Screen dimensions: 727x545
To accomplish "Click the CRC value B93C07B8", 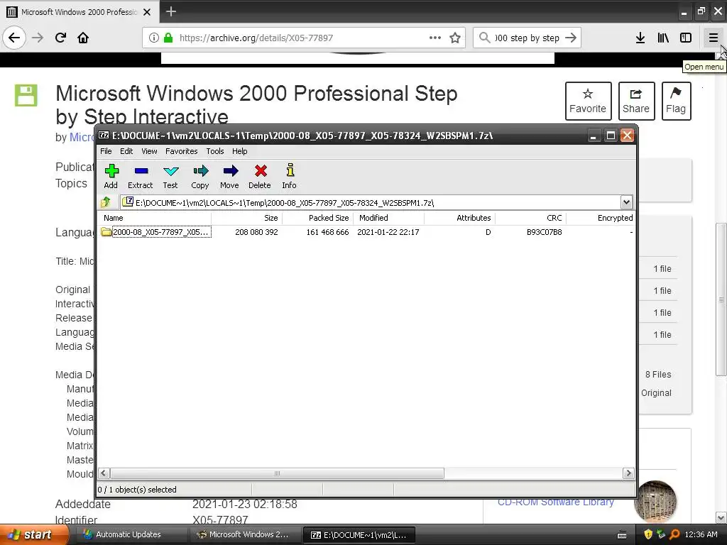I will point(545,232).
